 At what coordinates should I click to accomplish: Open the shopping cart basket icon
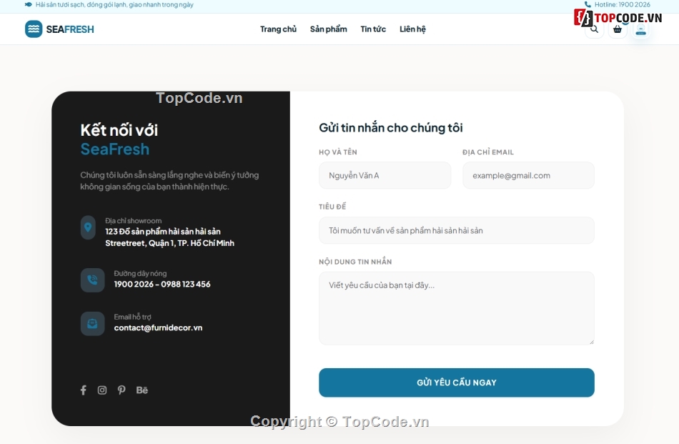click(x=618, y=29)
